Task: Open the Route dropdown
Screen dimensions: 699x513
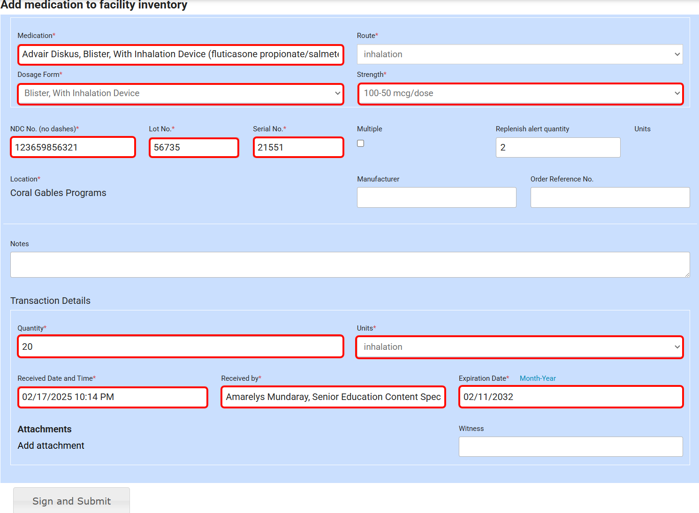Action: click(x=519, y=54)
